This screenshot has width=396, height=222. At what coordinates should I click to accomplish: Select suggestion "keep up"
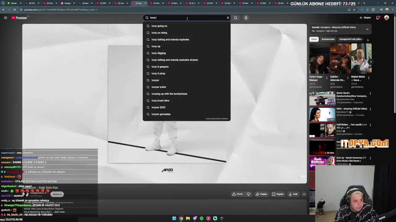click(x=187, y=46)
